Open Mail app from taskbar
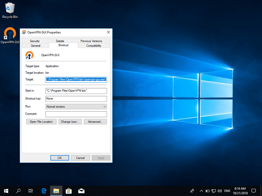The image size is (262, 196). point(81,191)
